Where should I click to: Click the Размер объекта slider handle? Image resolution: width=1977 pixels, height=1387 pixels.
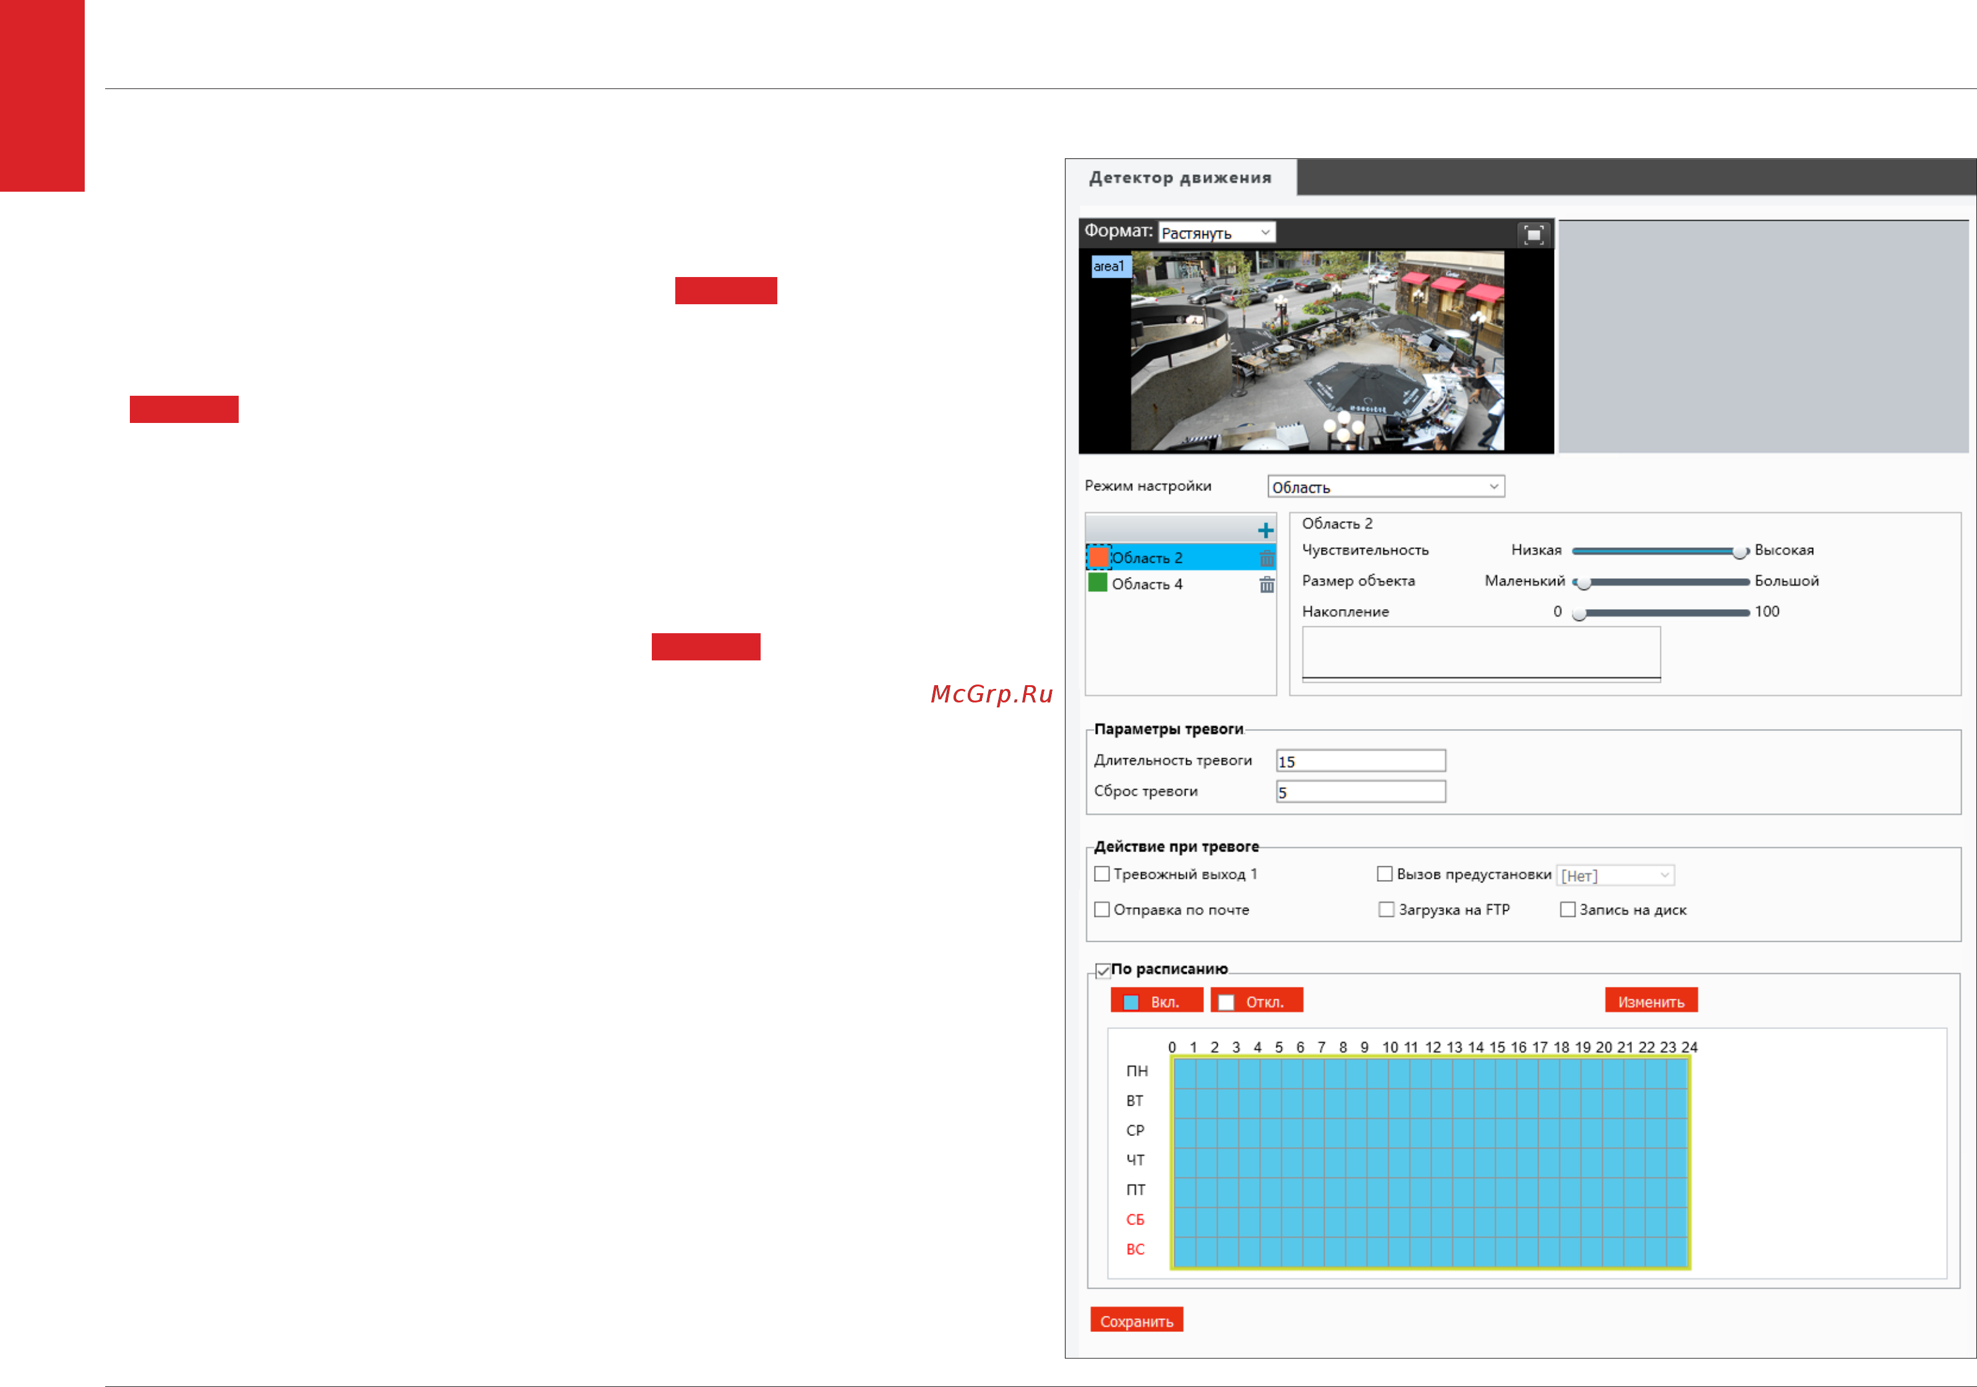(x=1584, y=582)
